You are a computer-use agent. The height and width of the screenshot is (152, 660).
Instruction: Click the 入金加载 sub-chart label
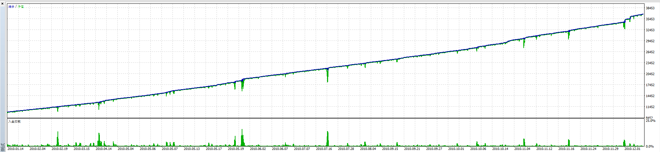point(14,121)
